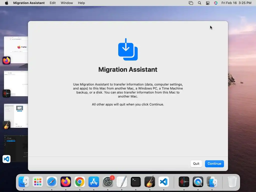Image resolution: width=256 pixels, height=192 pixels.
Task: Click the Continue button
Action: click(214, 163)
